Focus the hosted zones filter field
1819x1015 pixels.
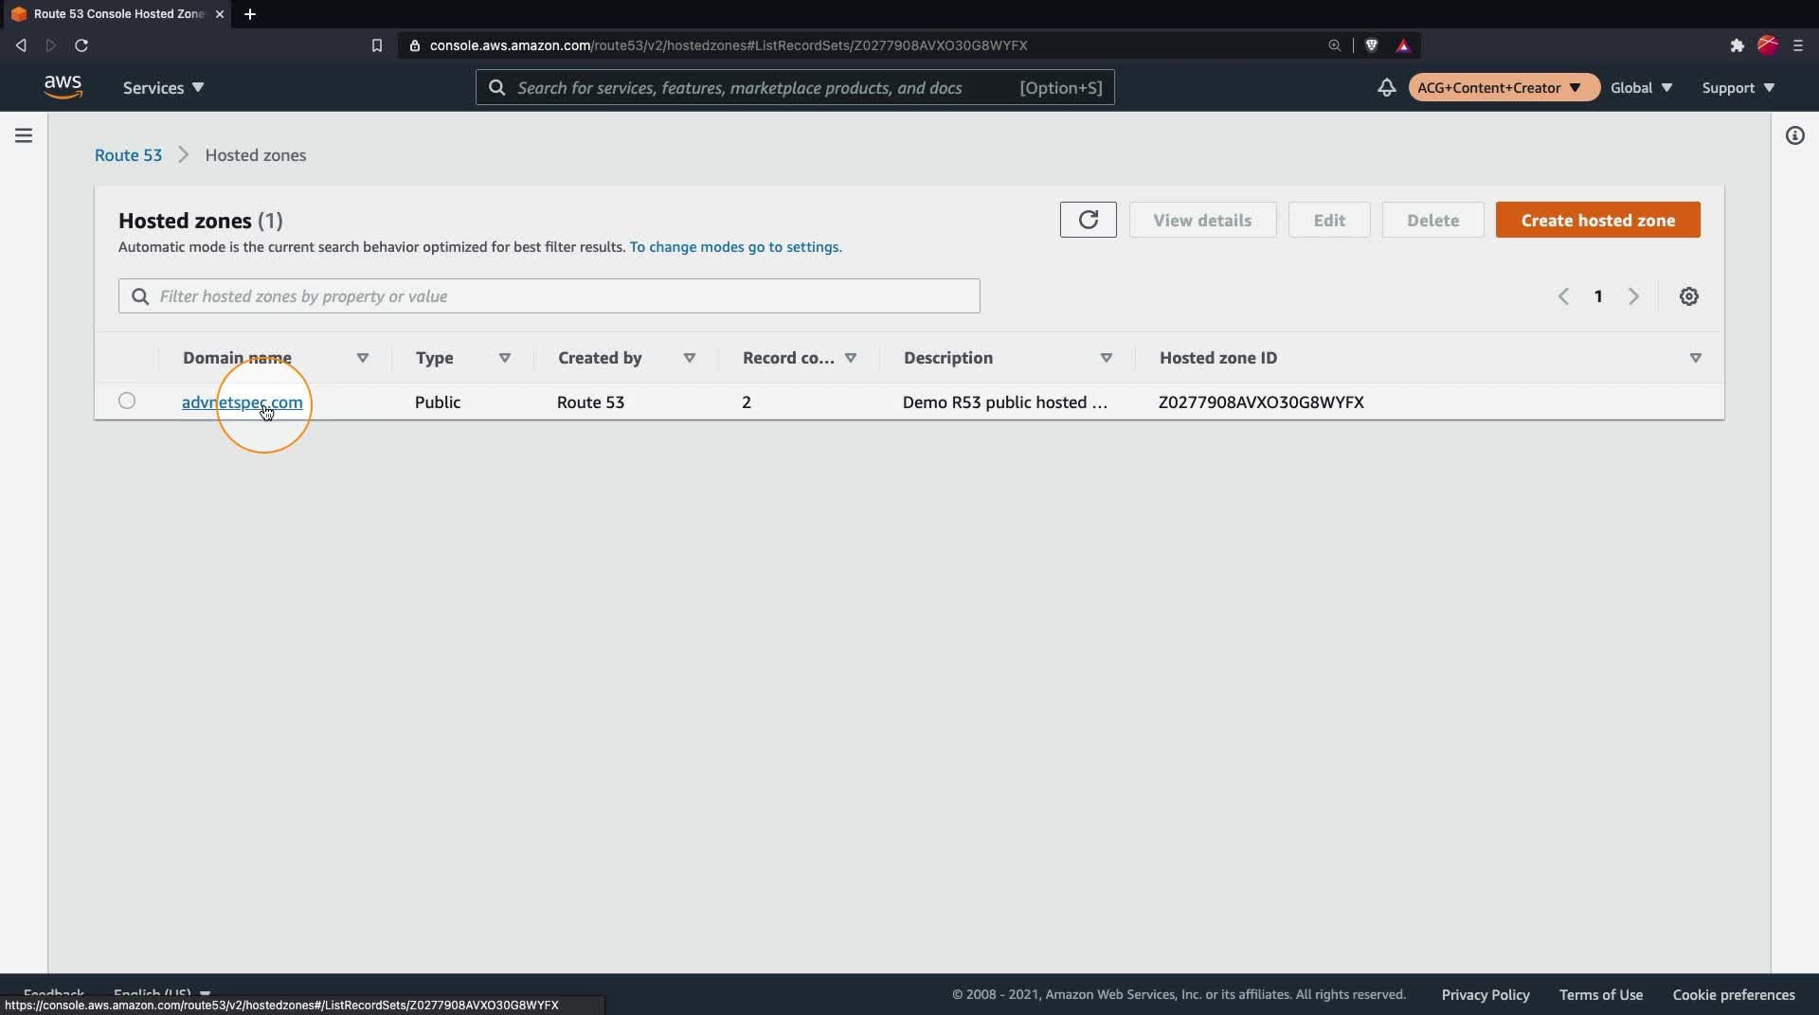549,296
